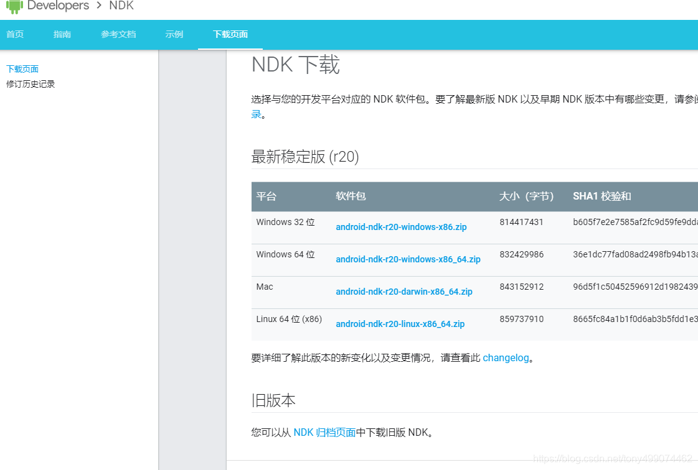Click the size value 814417431
This screenshot has height=470, width=698.
pos(521,222)
